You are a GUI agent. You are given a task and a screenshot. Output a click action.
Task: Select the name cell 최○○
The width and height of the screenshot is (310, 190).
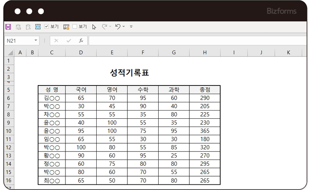click(x=52, y=180)
